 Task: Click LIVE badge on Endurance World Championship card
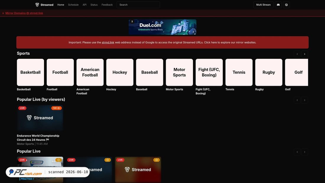tap(22, 108)
